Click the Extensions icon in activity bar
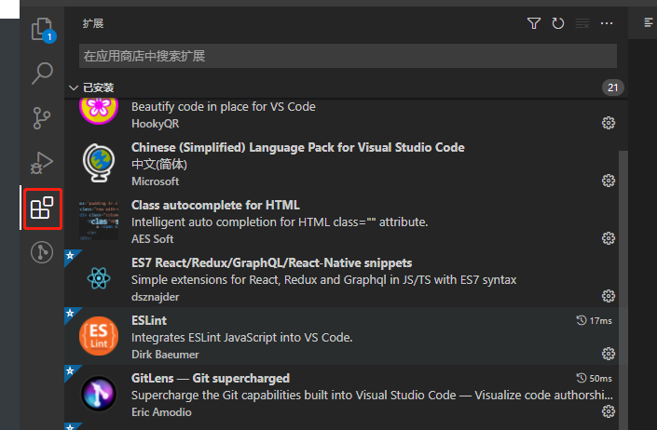657x430 pixels. pyautogui.click(x=42, y=208)
